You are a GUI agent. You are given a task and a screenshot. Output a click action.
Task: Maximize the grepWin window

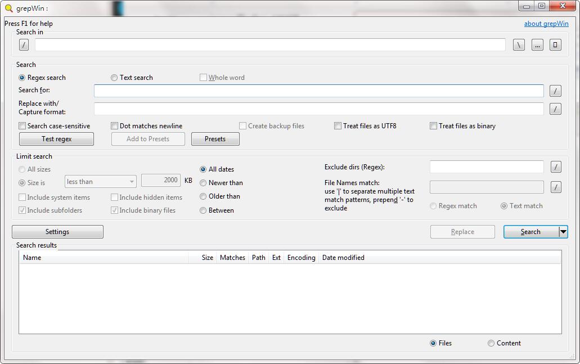pyautogui.click(x=542, y=6)
